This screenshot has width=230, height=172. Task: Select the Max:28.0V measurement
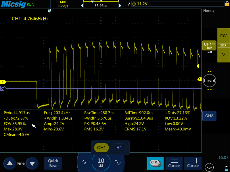click(13, 129)
